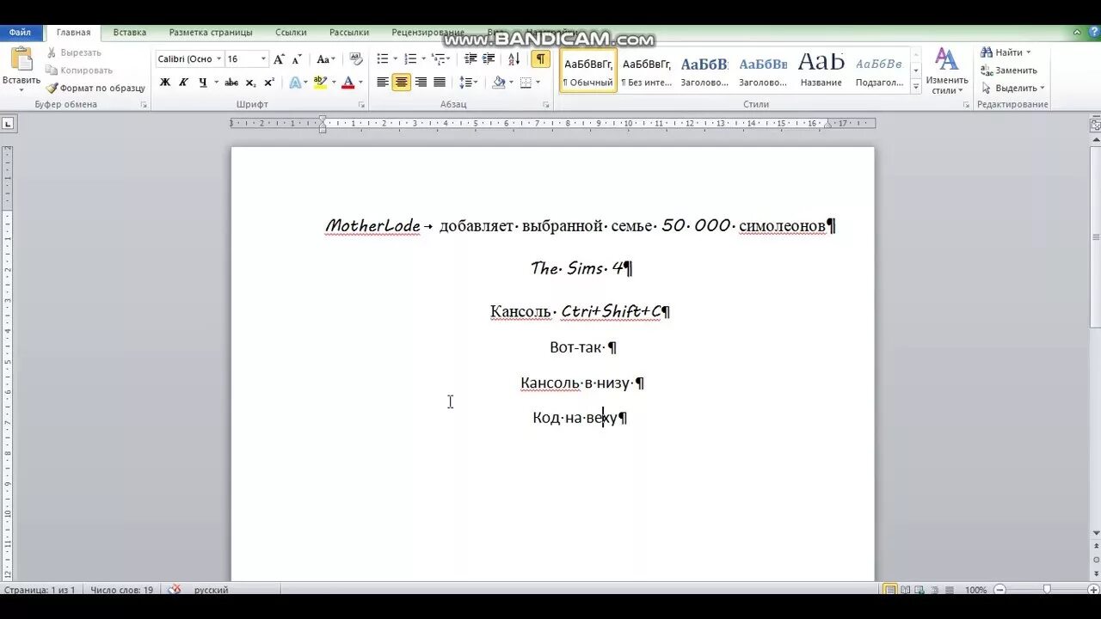Sort text alphabetically icon

[514, 59]
